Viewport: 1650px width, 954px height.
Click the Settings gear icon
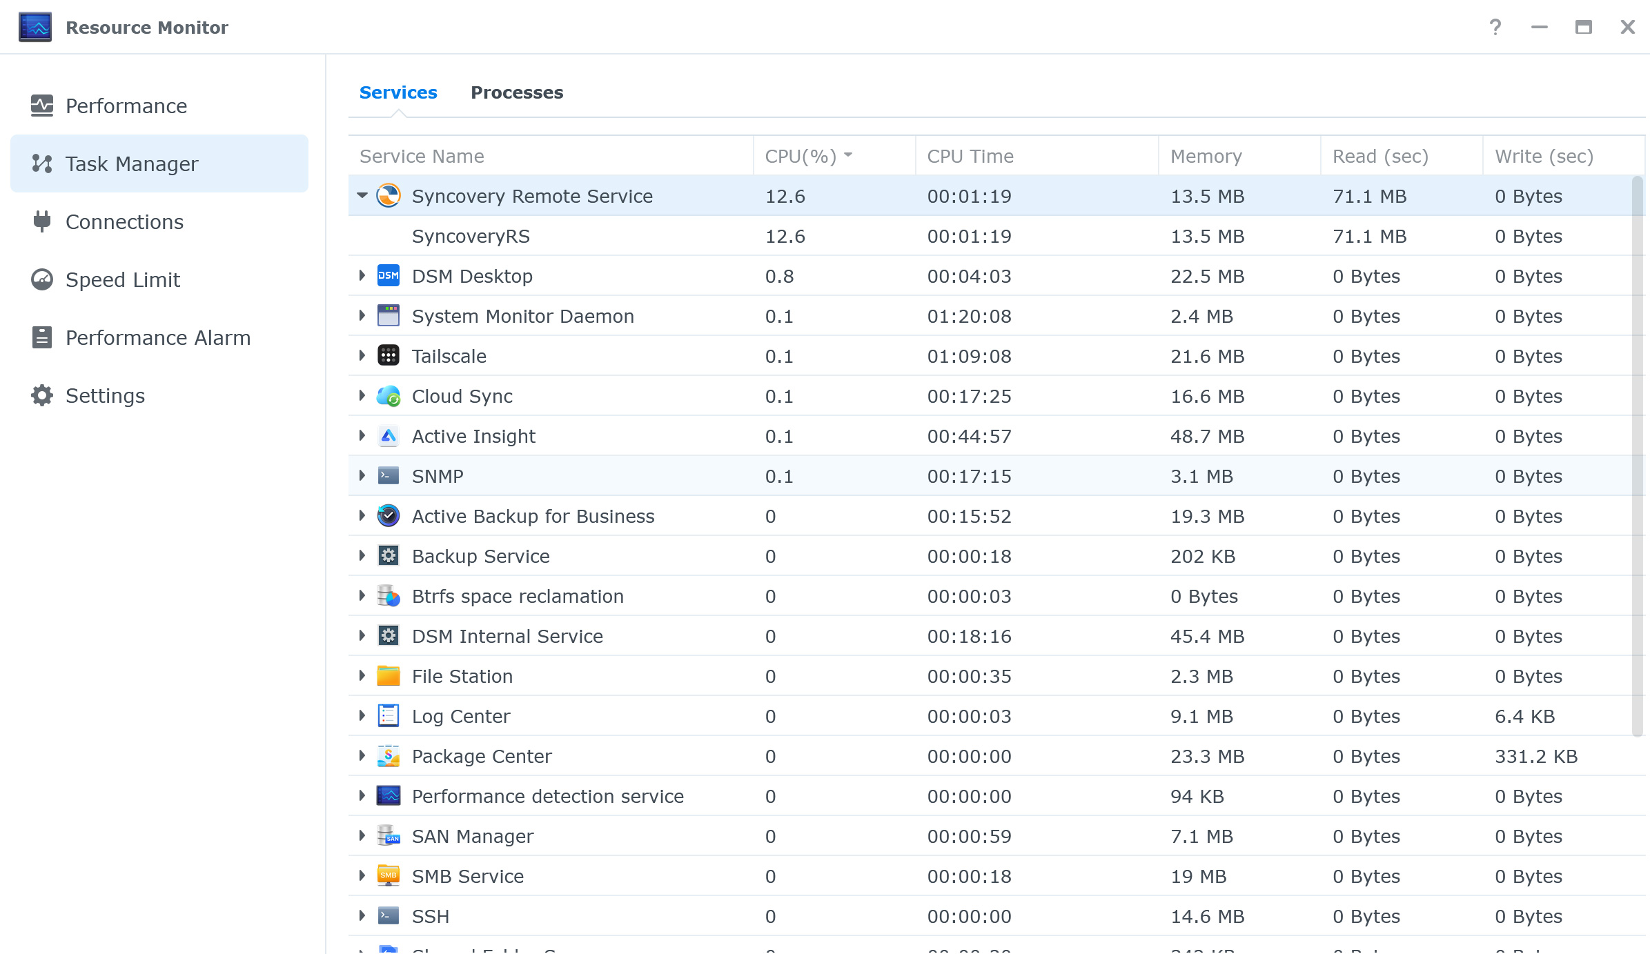[x=42, y=395]
